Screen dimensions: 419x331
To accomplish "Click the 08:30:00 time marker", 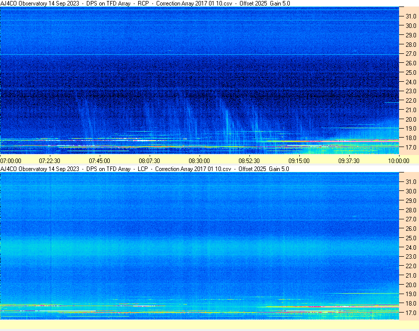I will pos(200,161).
